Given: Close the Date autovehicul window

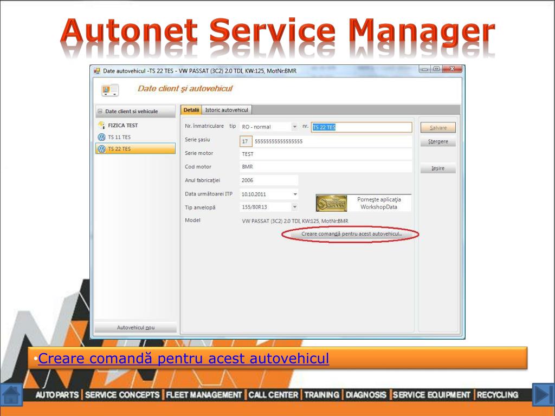Looking at the screenshot, I should (x=452, y=69).
